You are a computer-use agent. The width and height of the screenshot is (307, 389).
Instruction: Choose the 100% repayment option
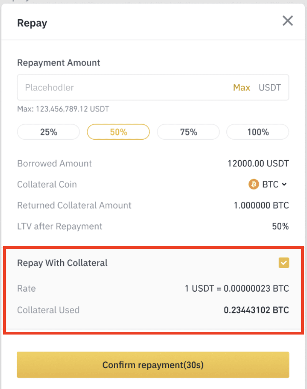(258, 132)
